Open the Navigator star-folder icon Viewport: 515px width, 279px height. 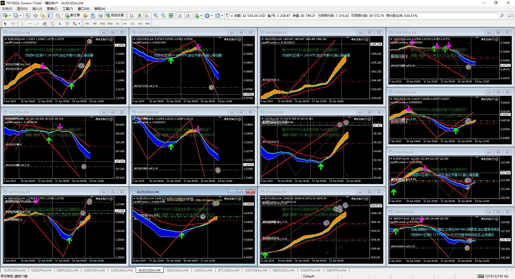(43, 16)
